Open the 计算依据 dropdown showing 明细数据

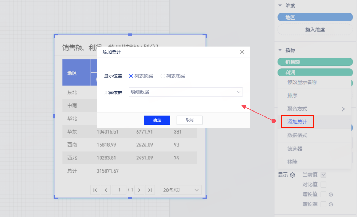point(185,92)
